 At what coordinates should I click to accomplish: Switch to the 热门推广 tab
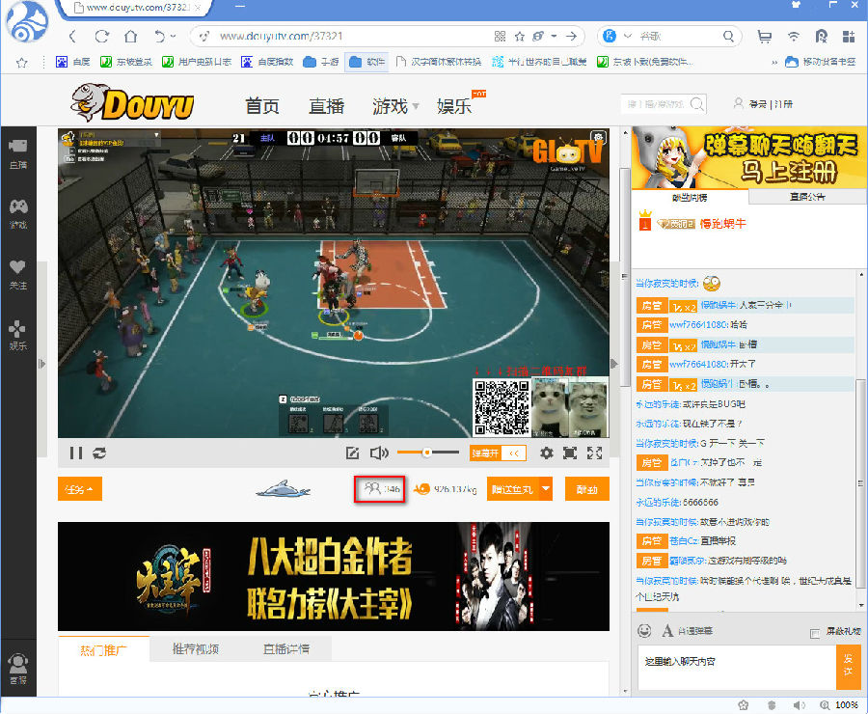tap(103, 649)
